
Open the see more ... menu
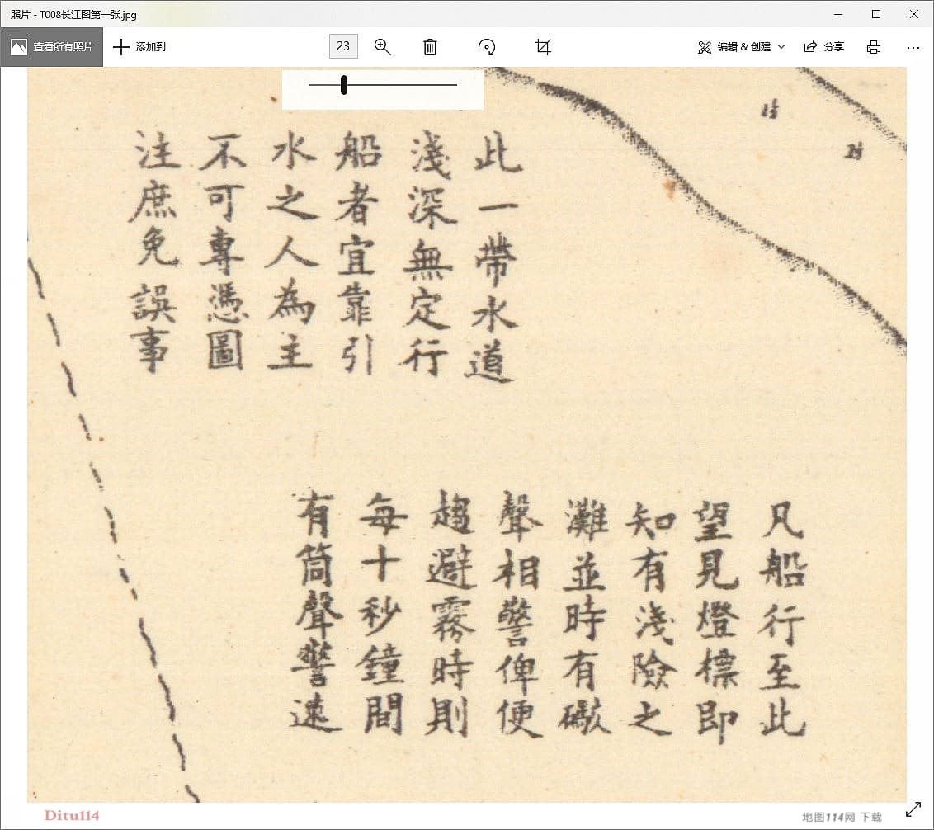913,47
